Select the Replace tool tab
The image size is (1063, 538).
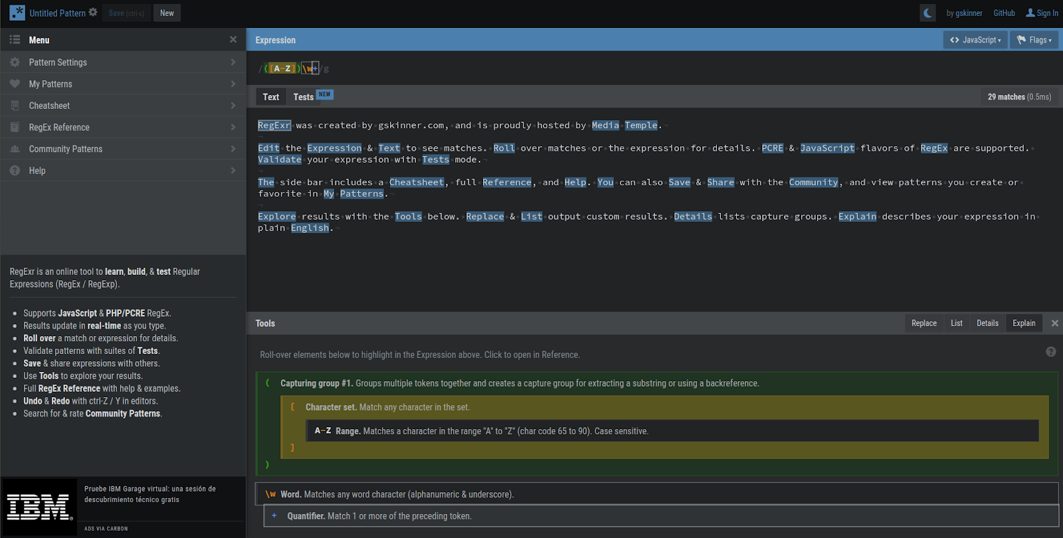923,323
